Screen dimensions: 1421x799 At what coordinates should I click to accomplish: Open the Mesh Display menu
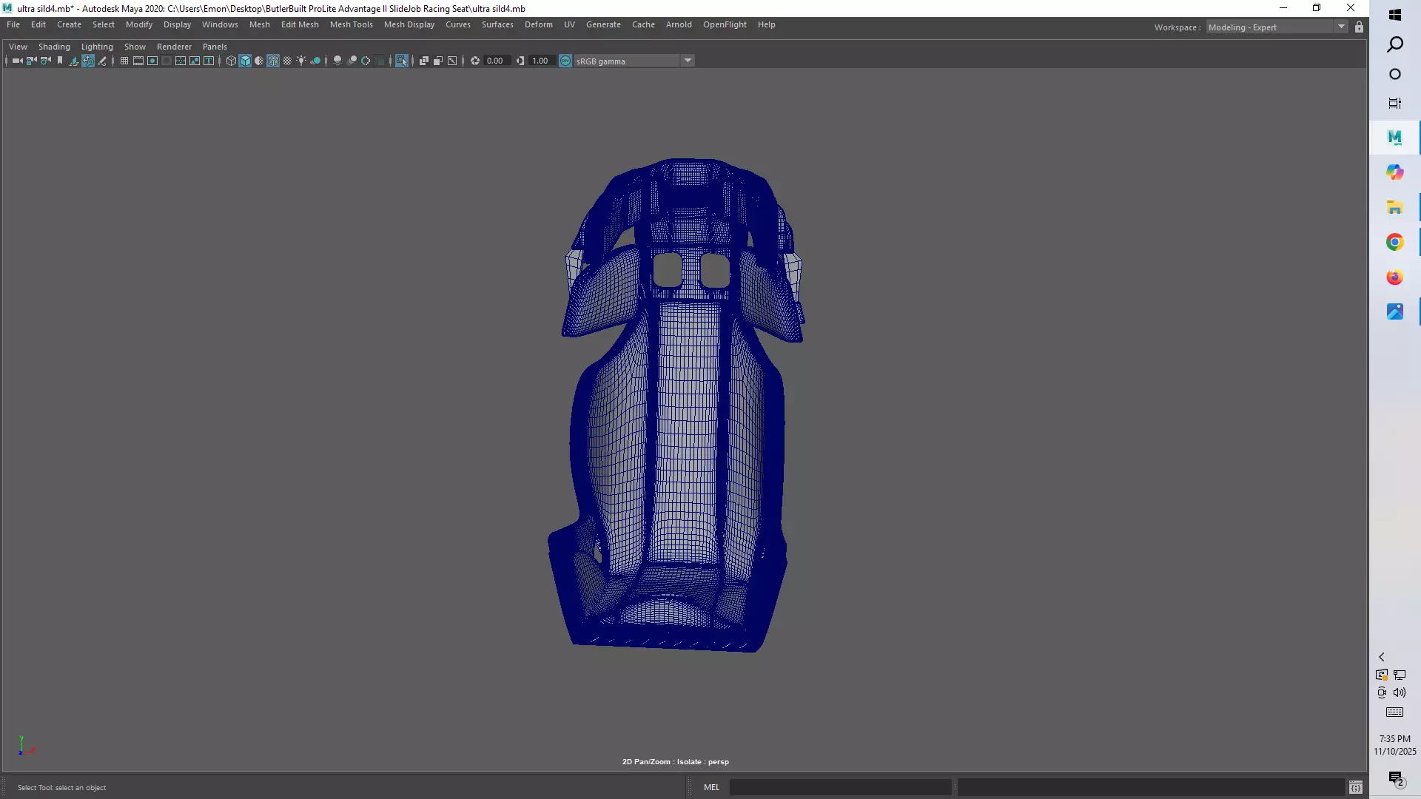point(409,24)
